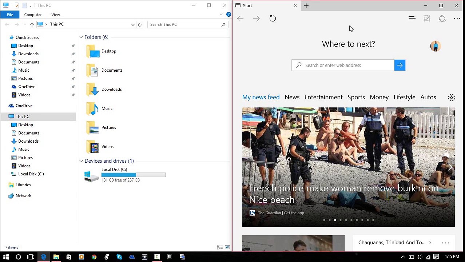465x262 pixels.
Task: Open news feed settings gear
Action: [452, 98]
